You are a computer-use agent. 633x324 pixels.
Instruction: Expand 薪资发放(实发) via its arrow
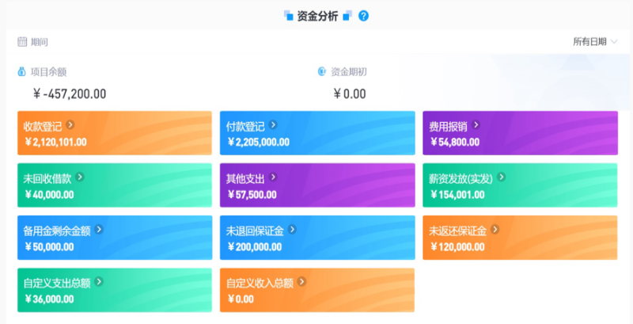pyautogui.click(x=501, y=177)
